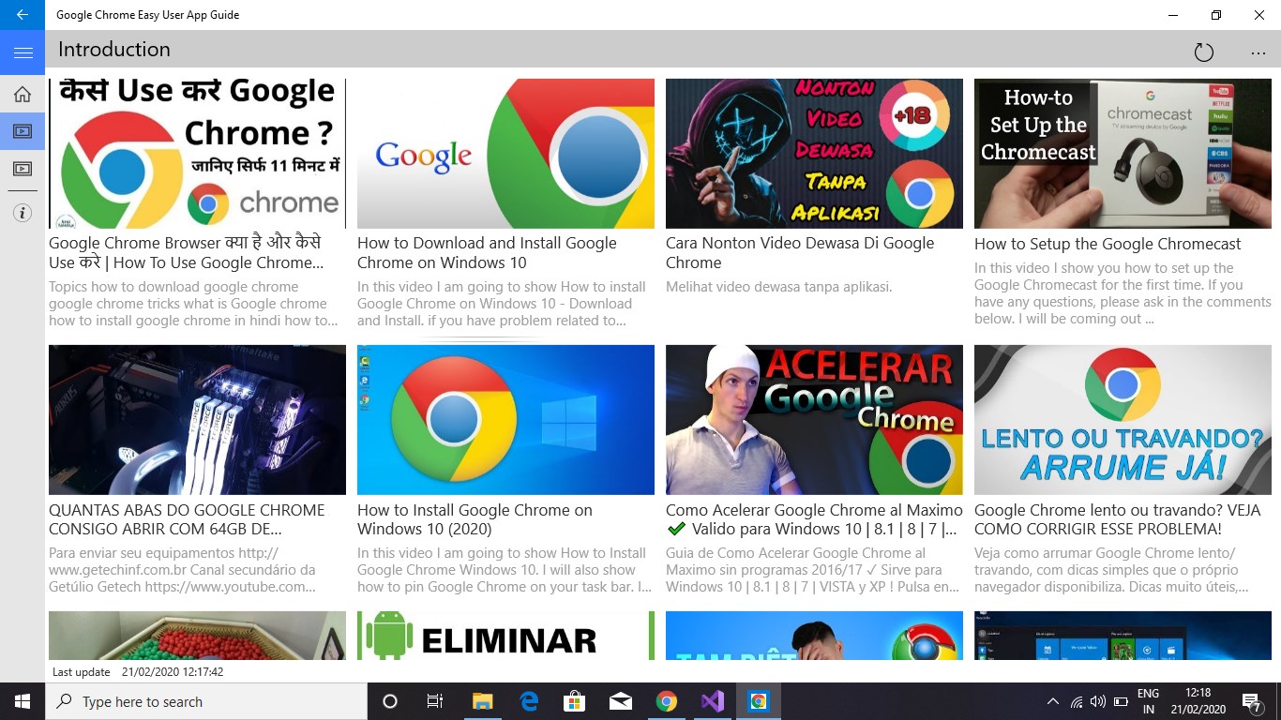This screenshot has height=720, width=1281.
Task: Open the About info icon in sidebar
Action: (23, 213)
